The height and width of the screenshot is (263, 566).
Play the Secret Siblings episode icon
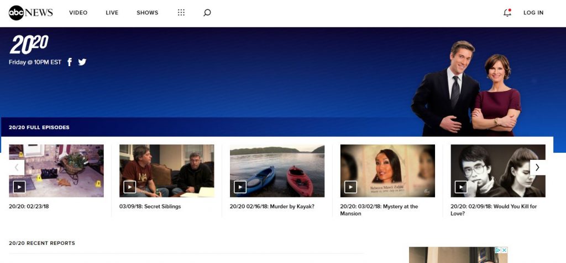tap(129, 186)
